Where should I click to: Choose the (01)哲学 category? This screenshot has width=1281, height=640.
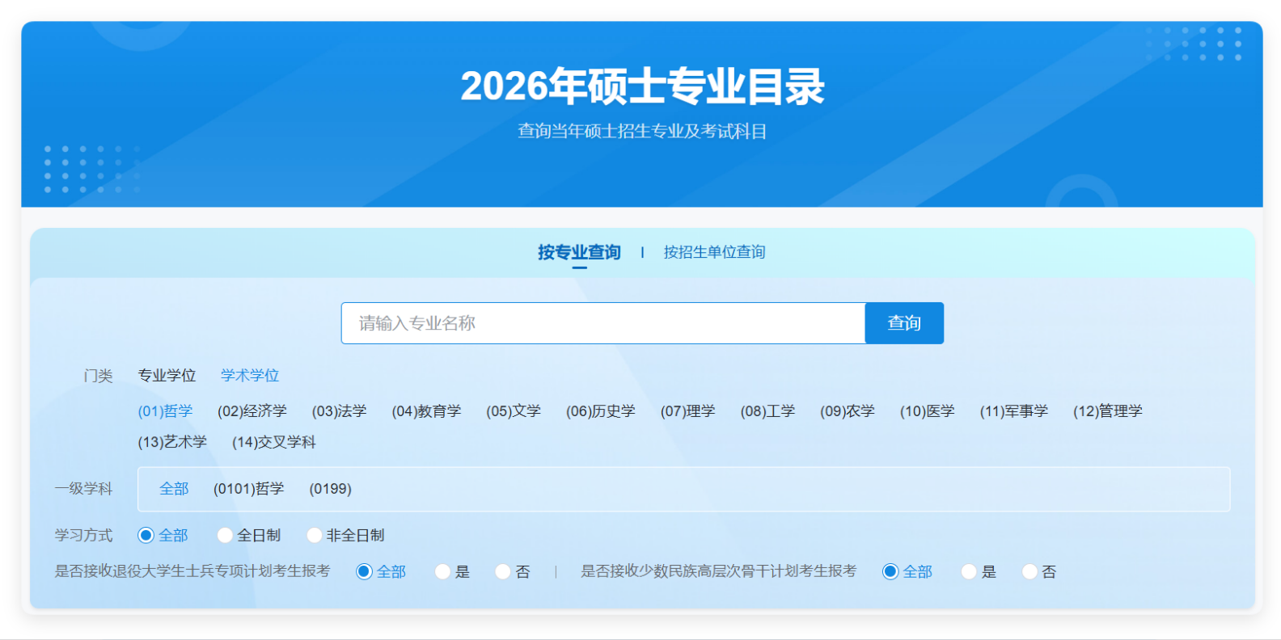(165, 411)
